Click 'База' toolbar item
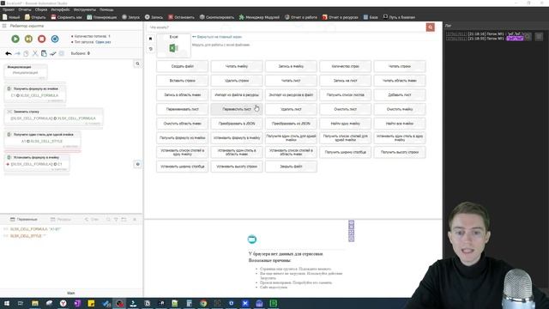The height and width of the screenshot is (309, 549). [x=371, y=17]
